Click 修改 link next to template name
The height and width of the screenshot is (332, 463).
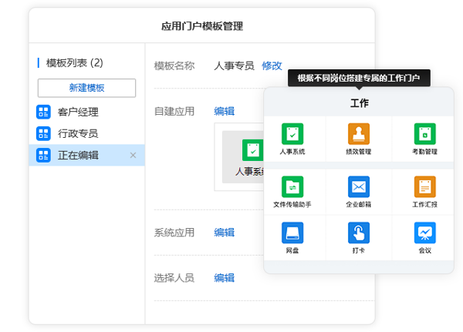coord(272,65)
